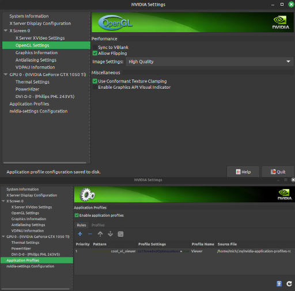Enable Graphics API Visual Indicator checkbox
Viewport: 295px width, 291px height.
coord(95,87)
